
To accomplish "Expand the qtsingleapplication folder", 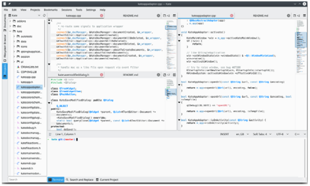I will 14,52.
